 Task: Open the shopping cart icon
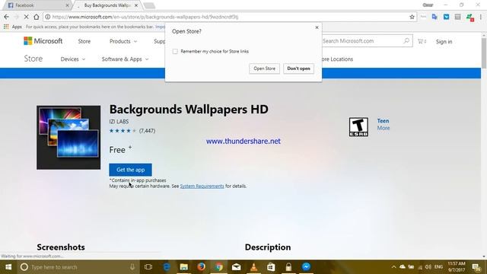tap(422, 41)
